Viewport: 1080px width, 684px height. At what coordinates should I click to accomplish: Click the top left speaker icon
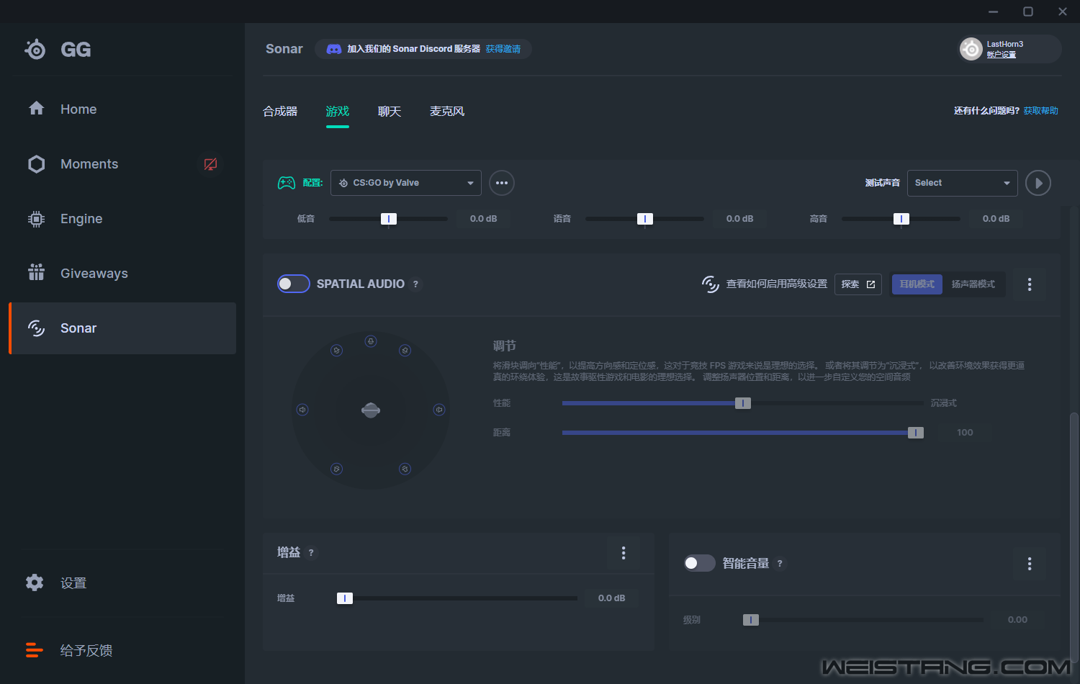(336, 351)
